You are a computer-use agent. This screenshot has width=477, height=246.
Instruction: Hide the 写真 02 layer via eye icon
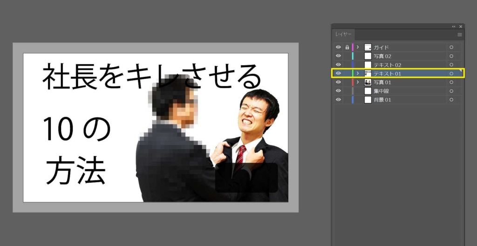[x=338, y=56]
